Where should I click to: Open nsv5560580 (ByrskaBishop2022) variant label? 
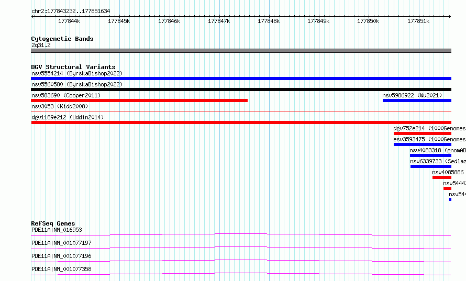(77, 84)
